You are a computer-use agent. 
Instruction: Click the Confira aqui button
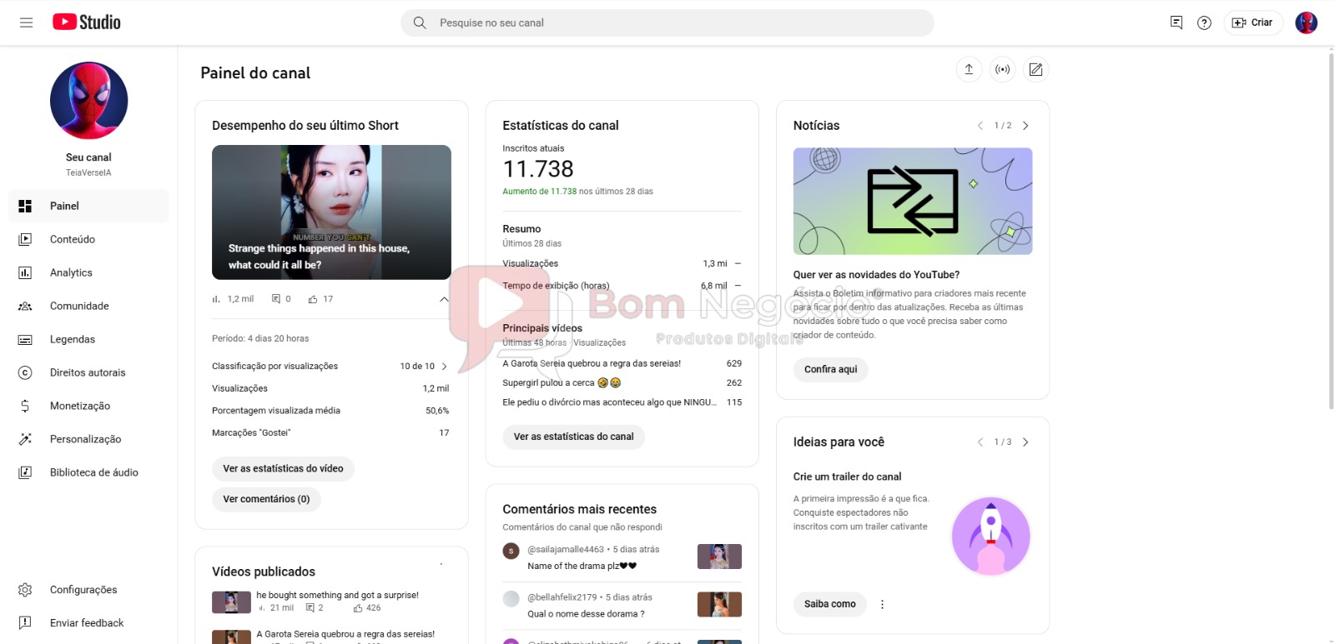pos(830,369)
